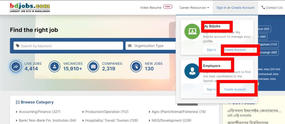Click the blue Employers person icon
The image size is (285, 124).
(192, 71)
